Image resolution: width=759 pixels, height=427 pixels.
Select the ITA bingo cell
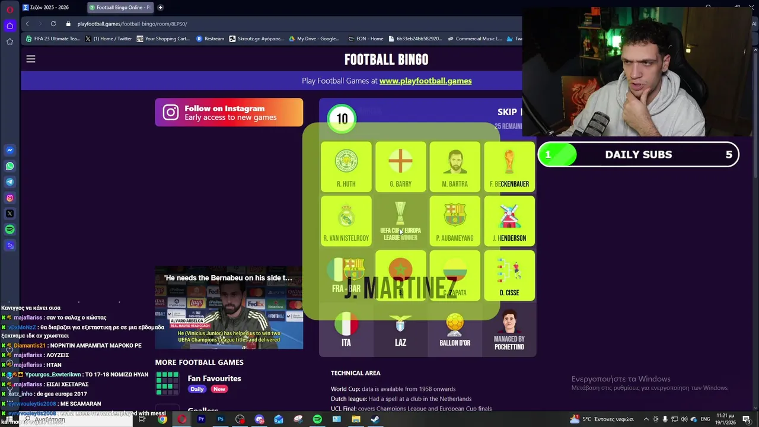[346, 330]
